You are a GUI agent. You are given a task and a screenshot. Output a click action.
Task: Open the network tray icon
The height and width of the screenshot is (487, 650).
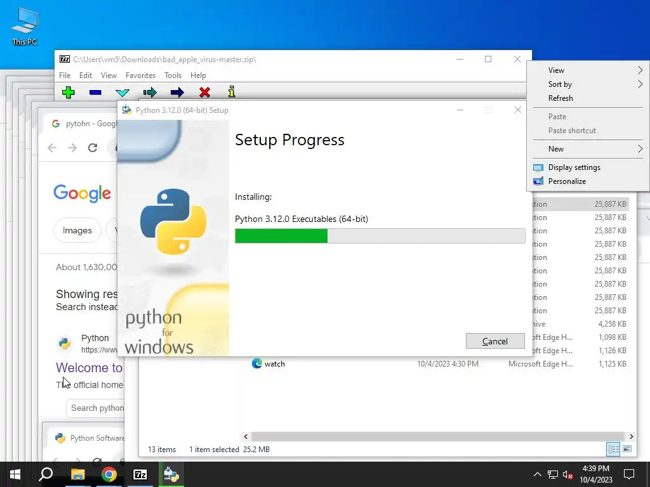pos(553,474)
